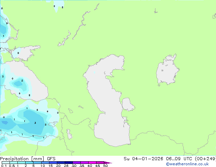Click the 20–25 mm dark blue swatch
The image size is (216, 167).
point(61,163)
